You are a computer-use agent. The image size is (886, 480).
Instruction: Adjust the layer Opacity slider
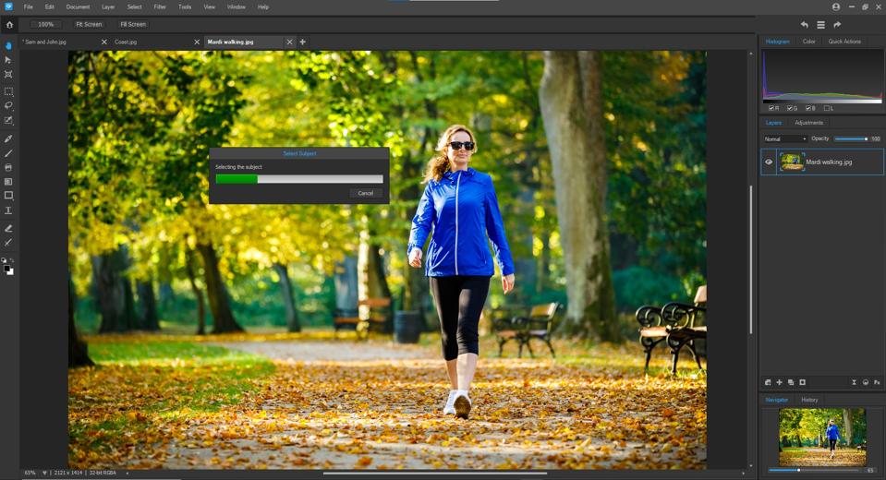point(850,138)
